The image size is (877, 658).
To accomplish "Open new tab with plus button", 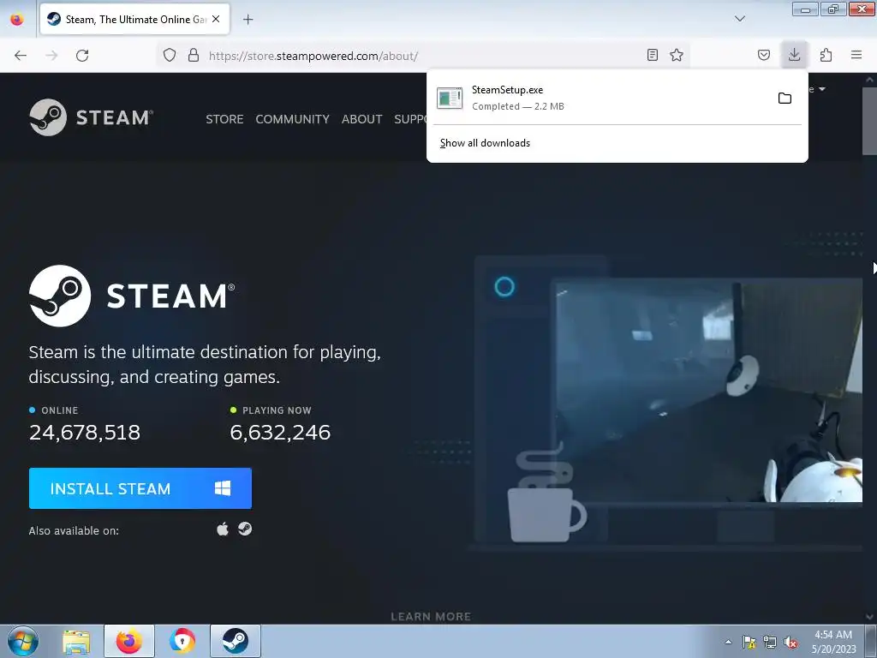I will tap(248, 20).
